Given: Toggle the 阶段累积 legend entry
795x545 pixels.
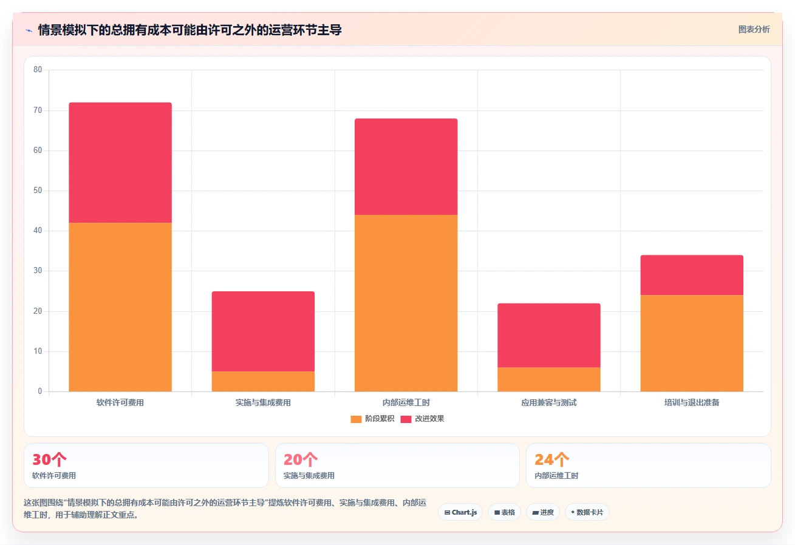Looking at the screenshot, I should [372, 419].
